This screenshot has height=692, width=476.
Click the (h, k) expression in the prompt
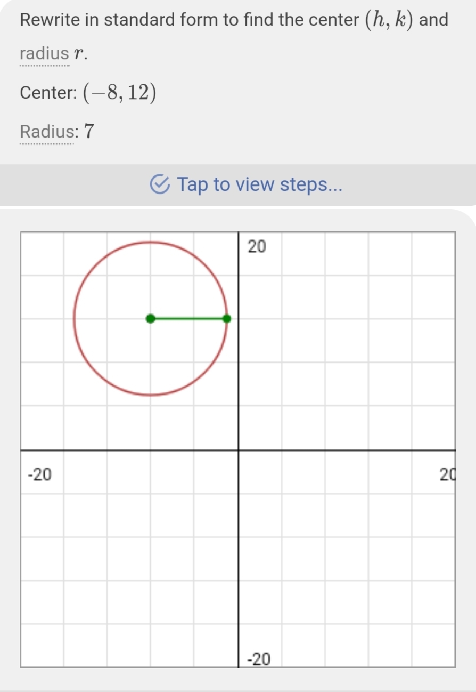click(388, 20)
